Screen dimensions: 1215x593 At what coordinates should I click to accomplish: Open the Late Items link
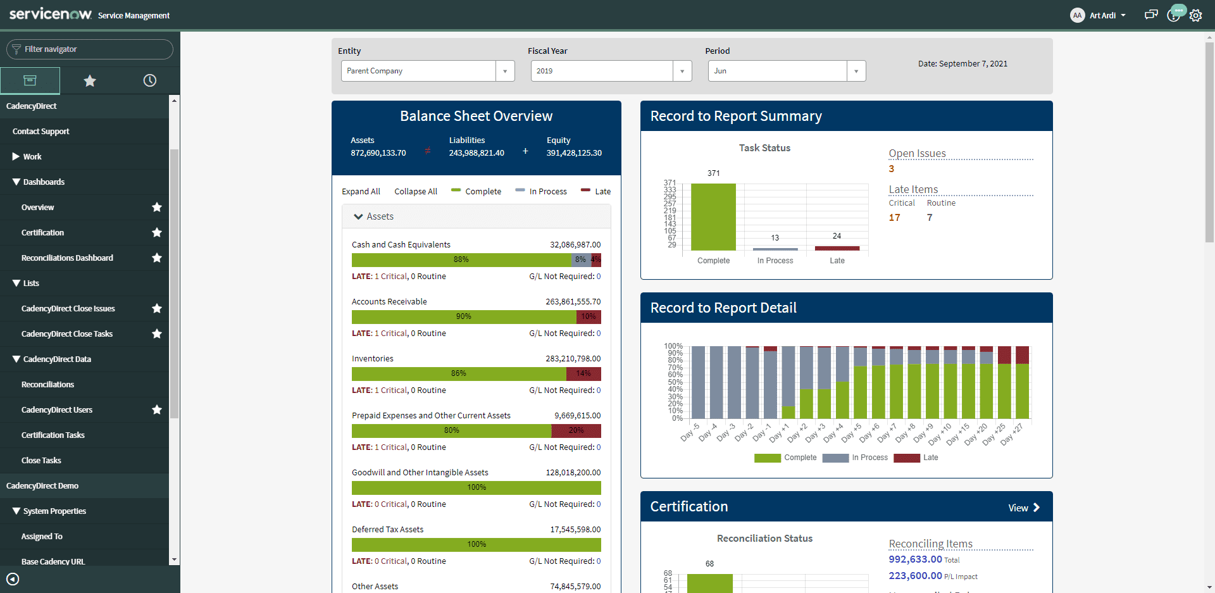pyautogui.click(x=913, y=189)
